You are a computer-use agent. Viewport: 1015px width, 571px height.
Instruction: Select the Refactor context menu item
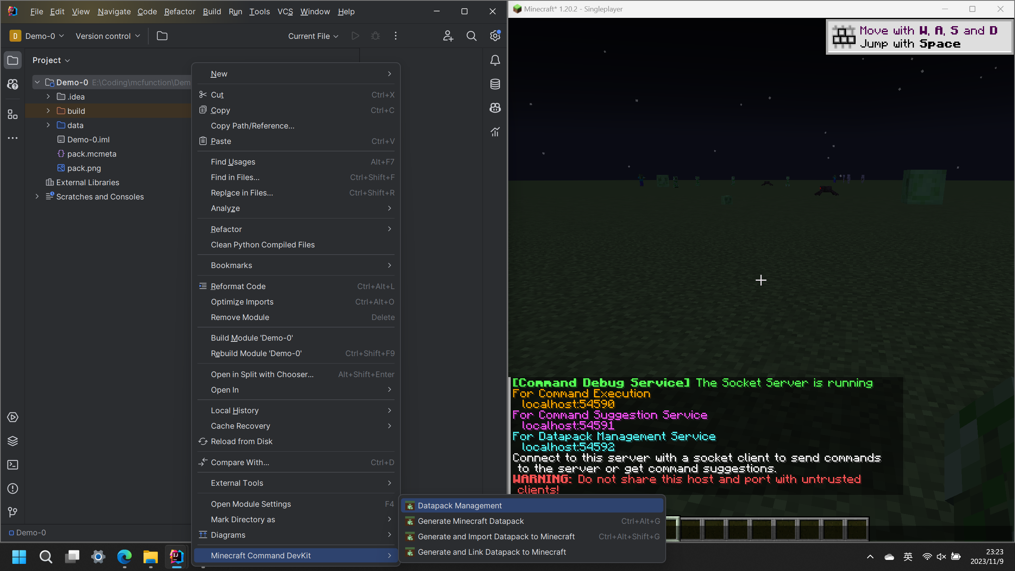pyautogui.click(x=226, y=229)
